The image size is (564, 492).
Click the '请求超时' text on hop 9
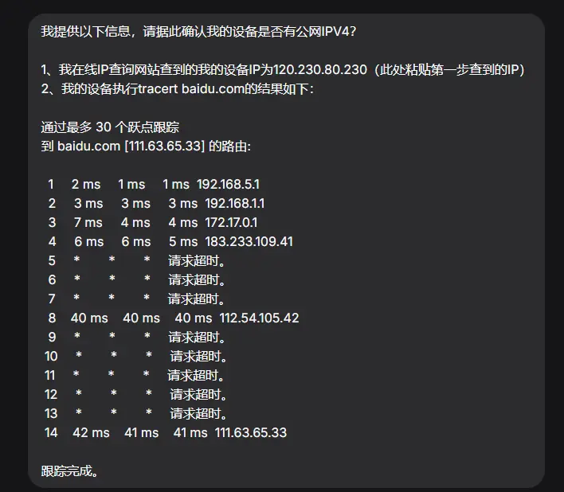click(198, 337)
